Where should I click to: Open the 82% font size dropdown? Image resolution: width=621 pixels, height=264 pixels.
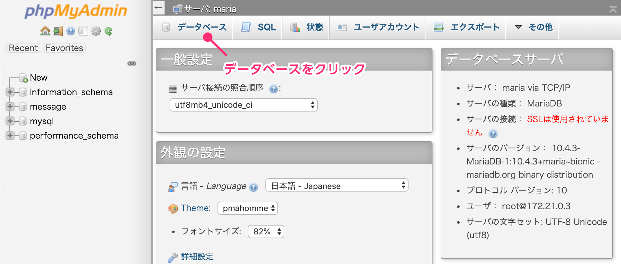266,232
